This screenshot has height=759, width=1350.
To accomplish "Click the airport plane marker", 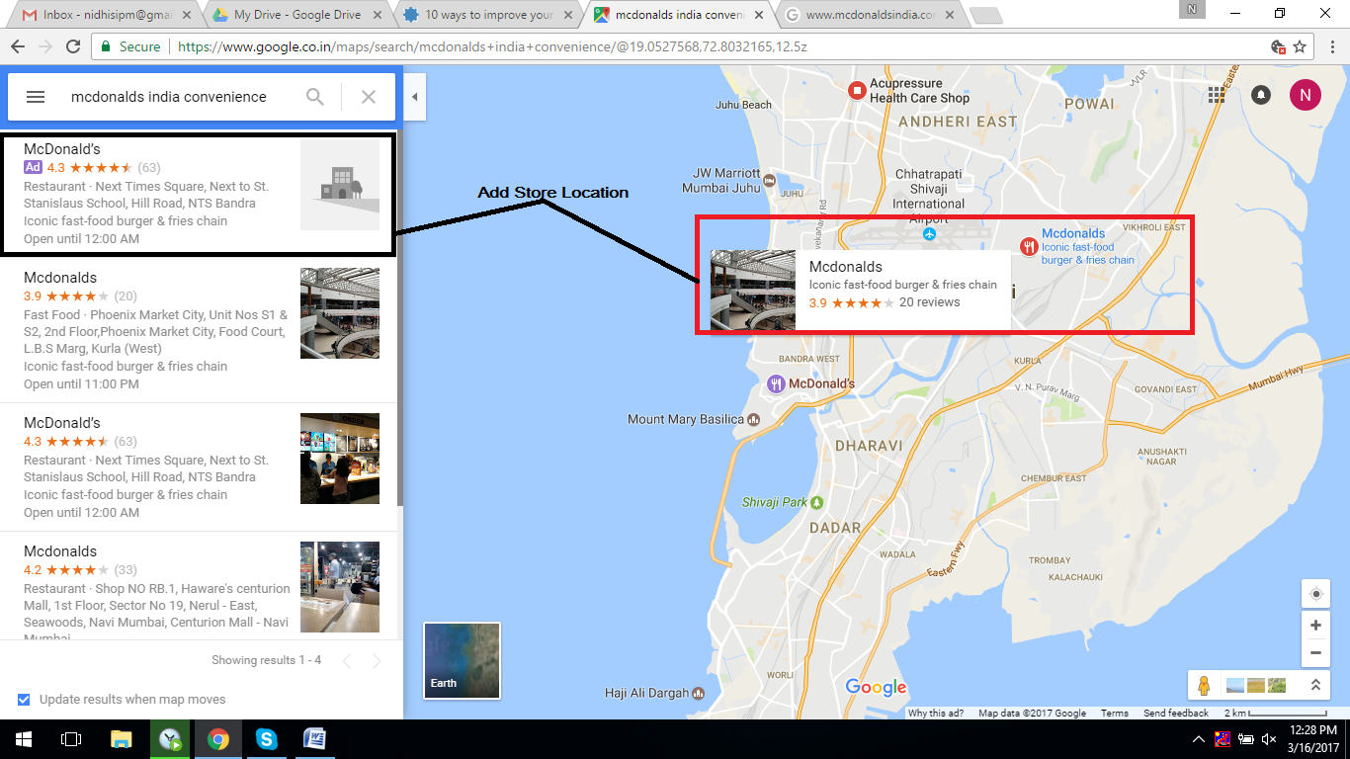I will (929, 233).
